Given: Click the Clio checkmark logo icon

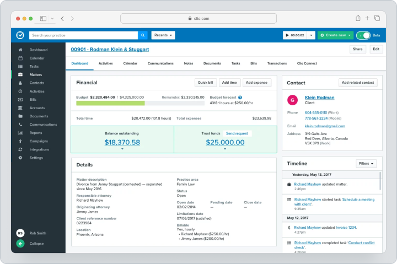Looking at the screenshot, I should tap(20, 35).
